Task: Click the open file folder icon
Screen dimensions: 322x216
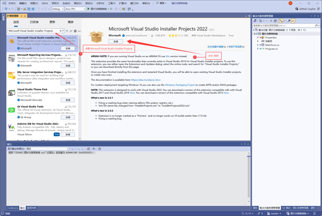Action: point(25,9)
